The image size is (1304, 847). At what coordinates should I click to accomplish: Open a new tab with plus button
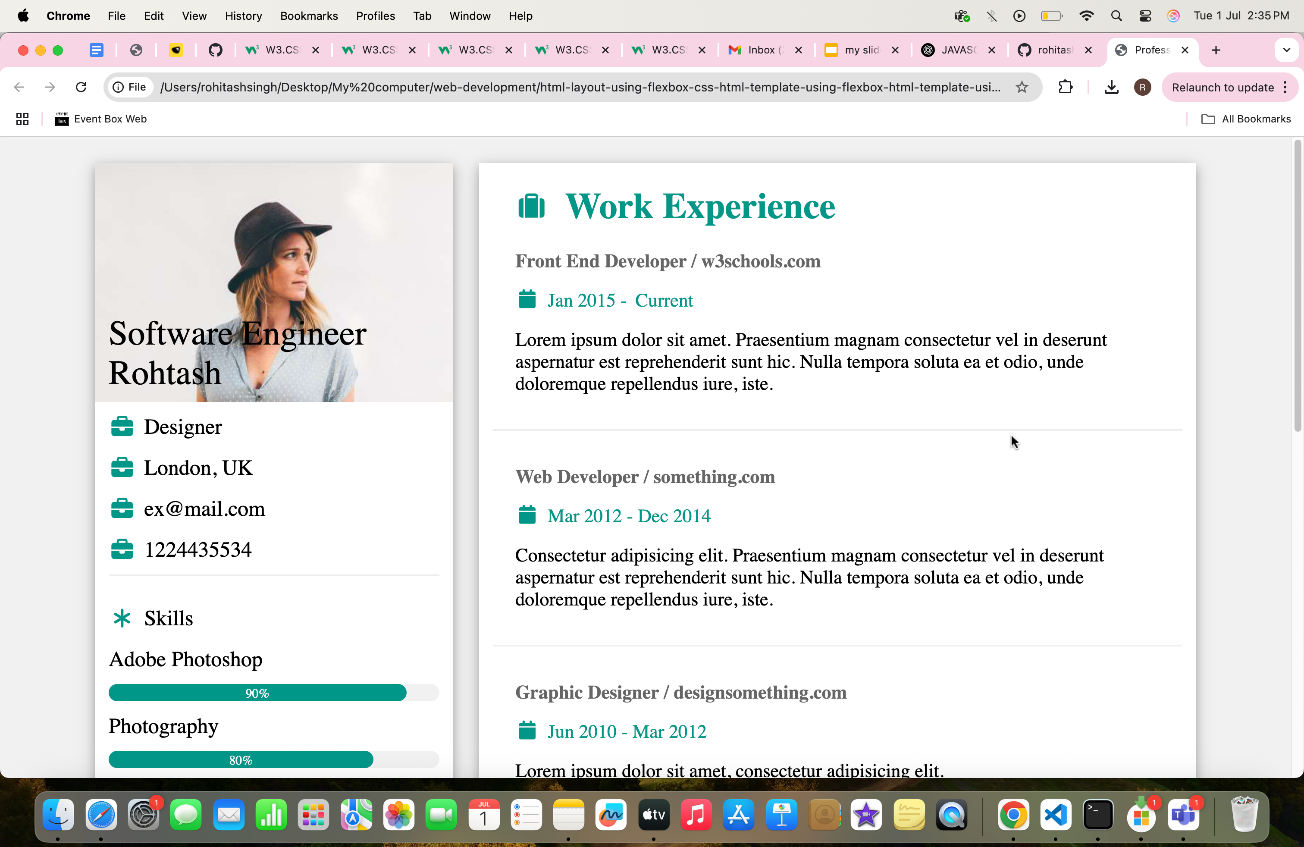coord(1216,50)
